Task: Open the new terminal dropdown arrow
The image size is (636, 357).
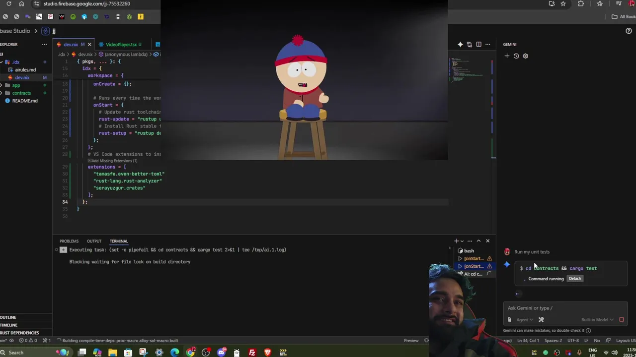Action: pyautogui.click(x=462, y=241)
